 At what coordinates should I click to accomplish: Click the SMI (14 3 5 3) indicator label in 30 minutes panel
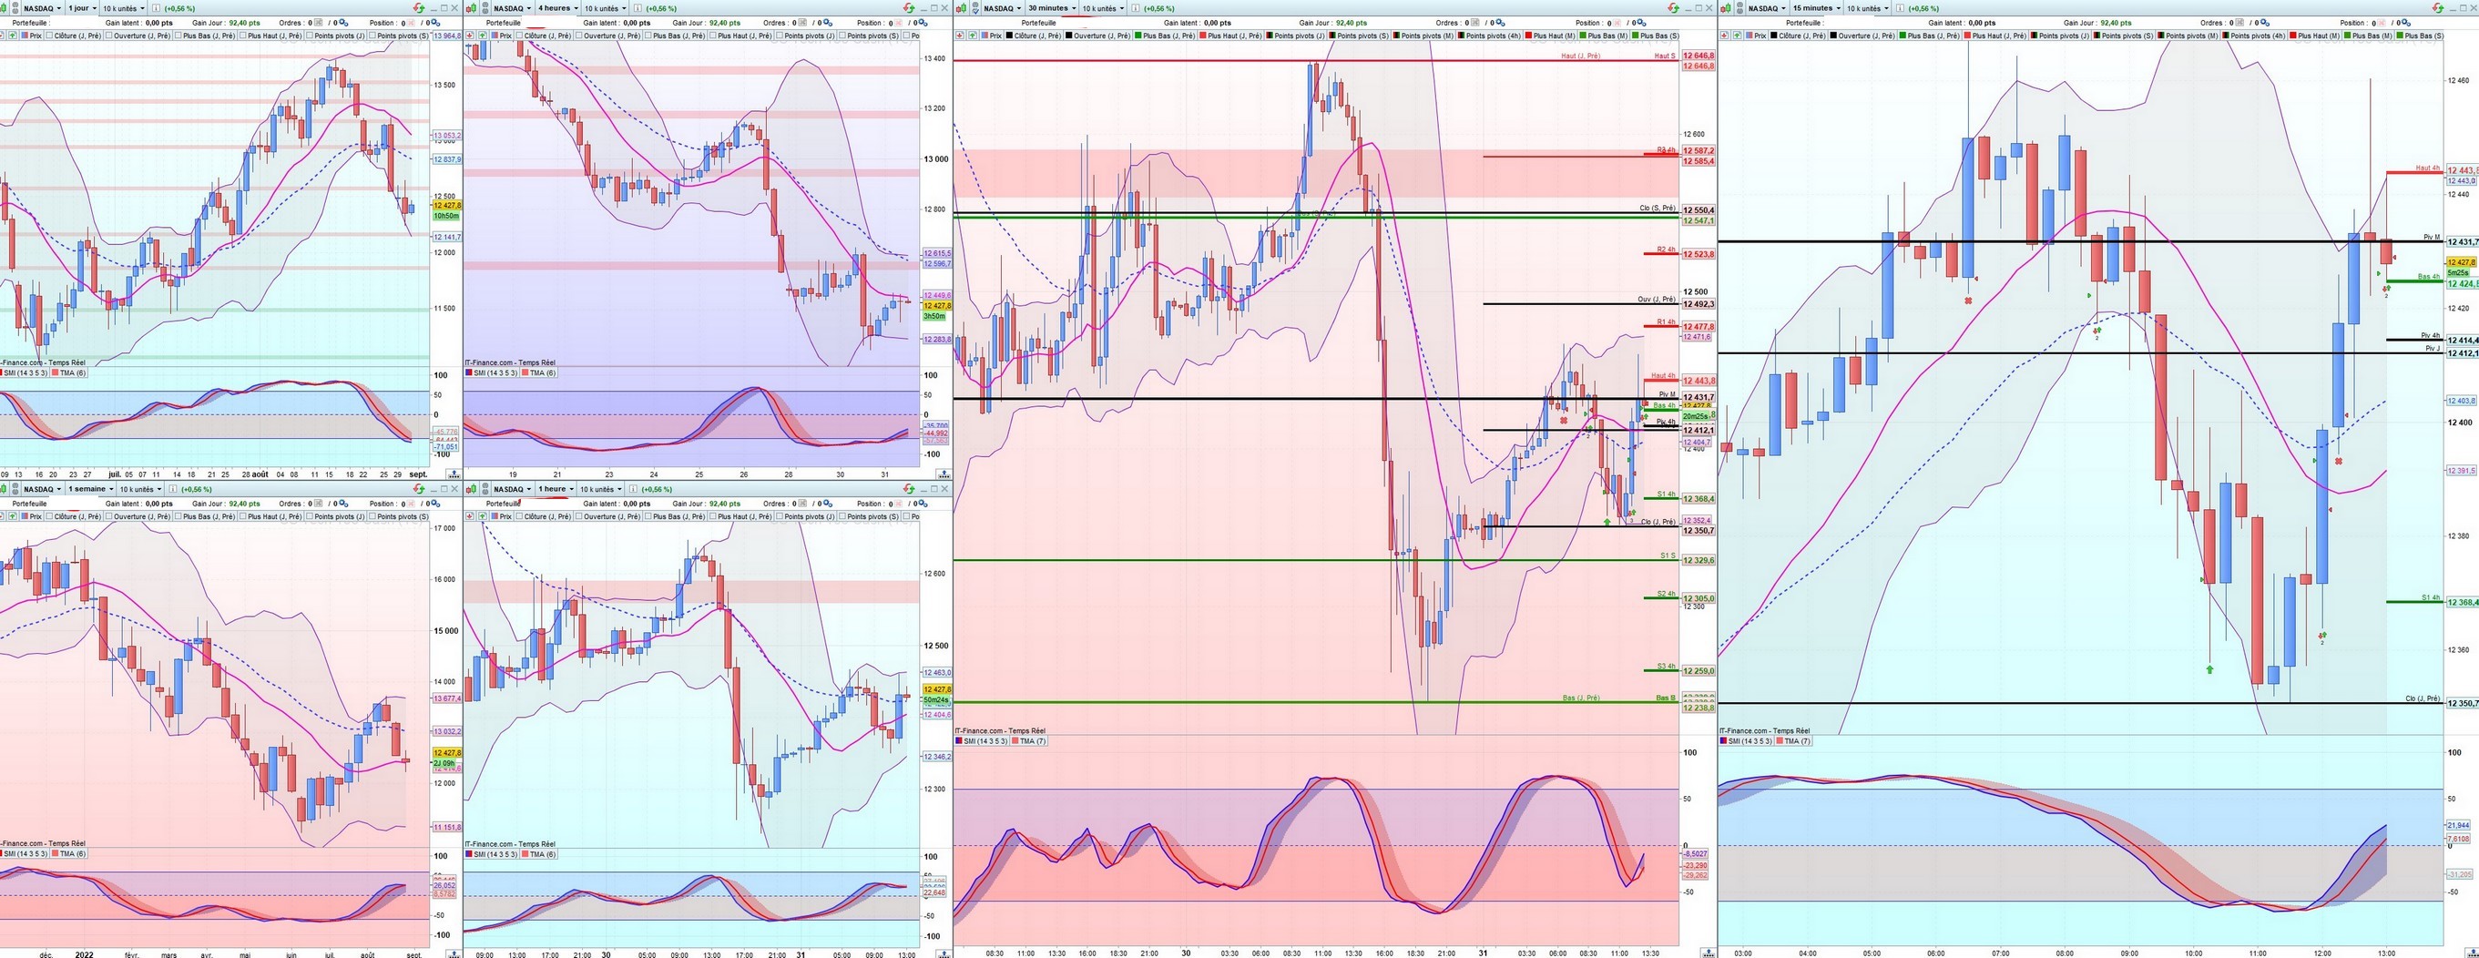point(986,741)
